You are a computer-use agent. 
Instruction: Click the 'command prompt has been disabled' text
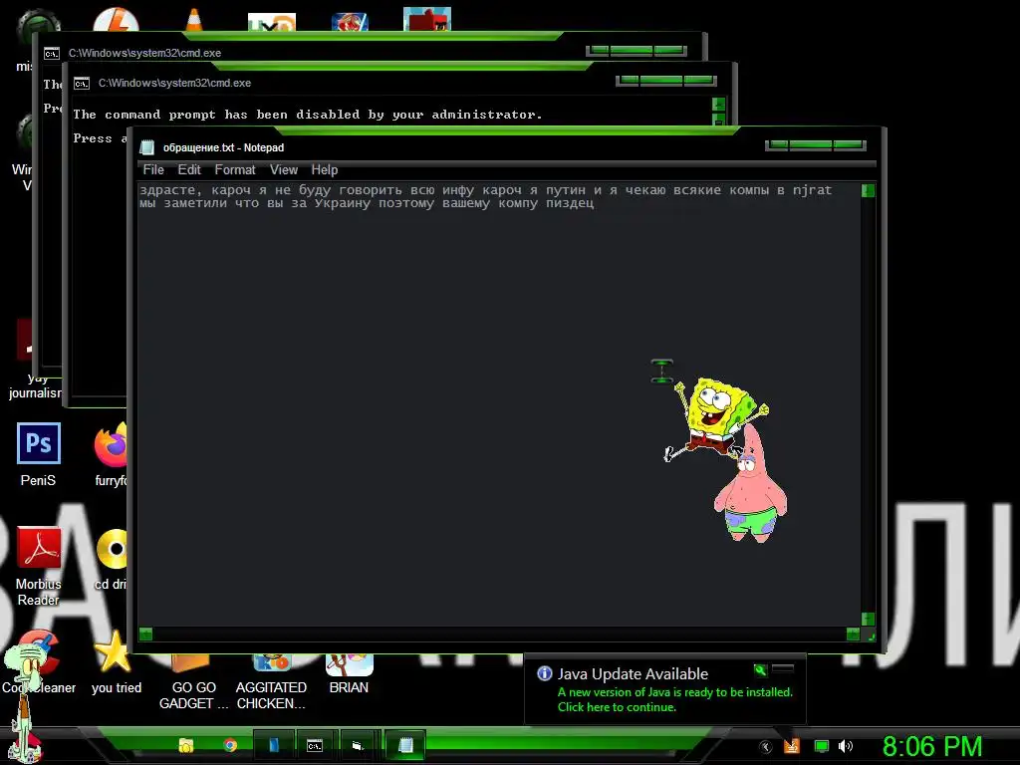tap(307, 115)
